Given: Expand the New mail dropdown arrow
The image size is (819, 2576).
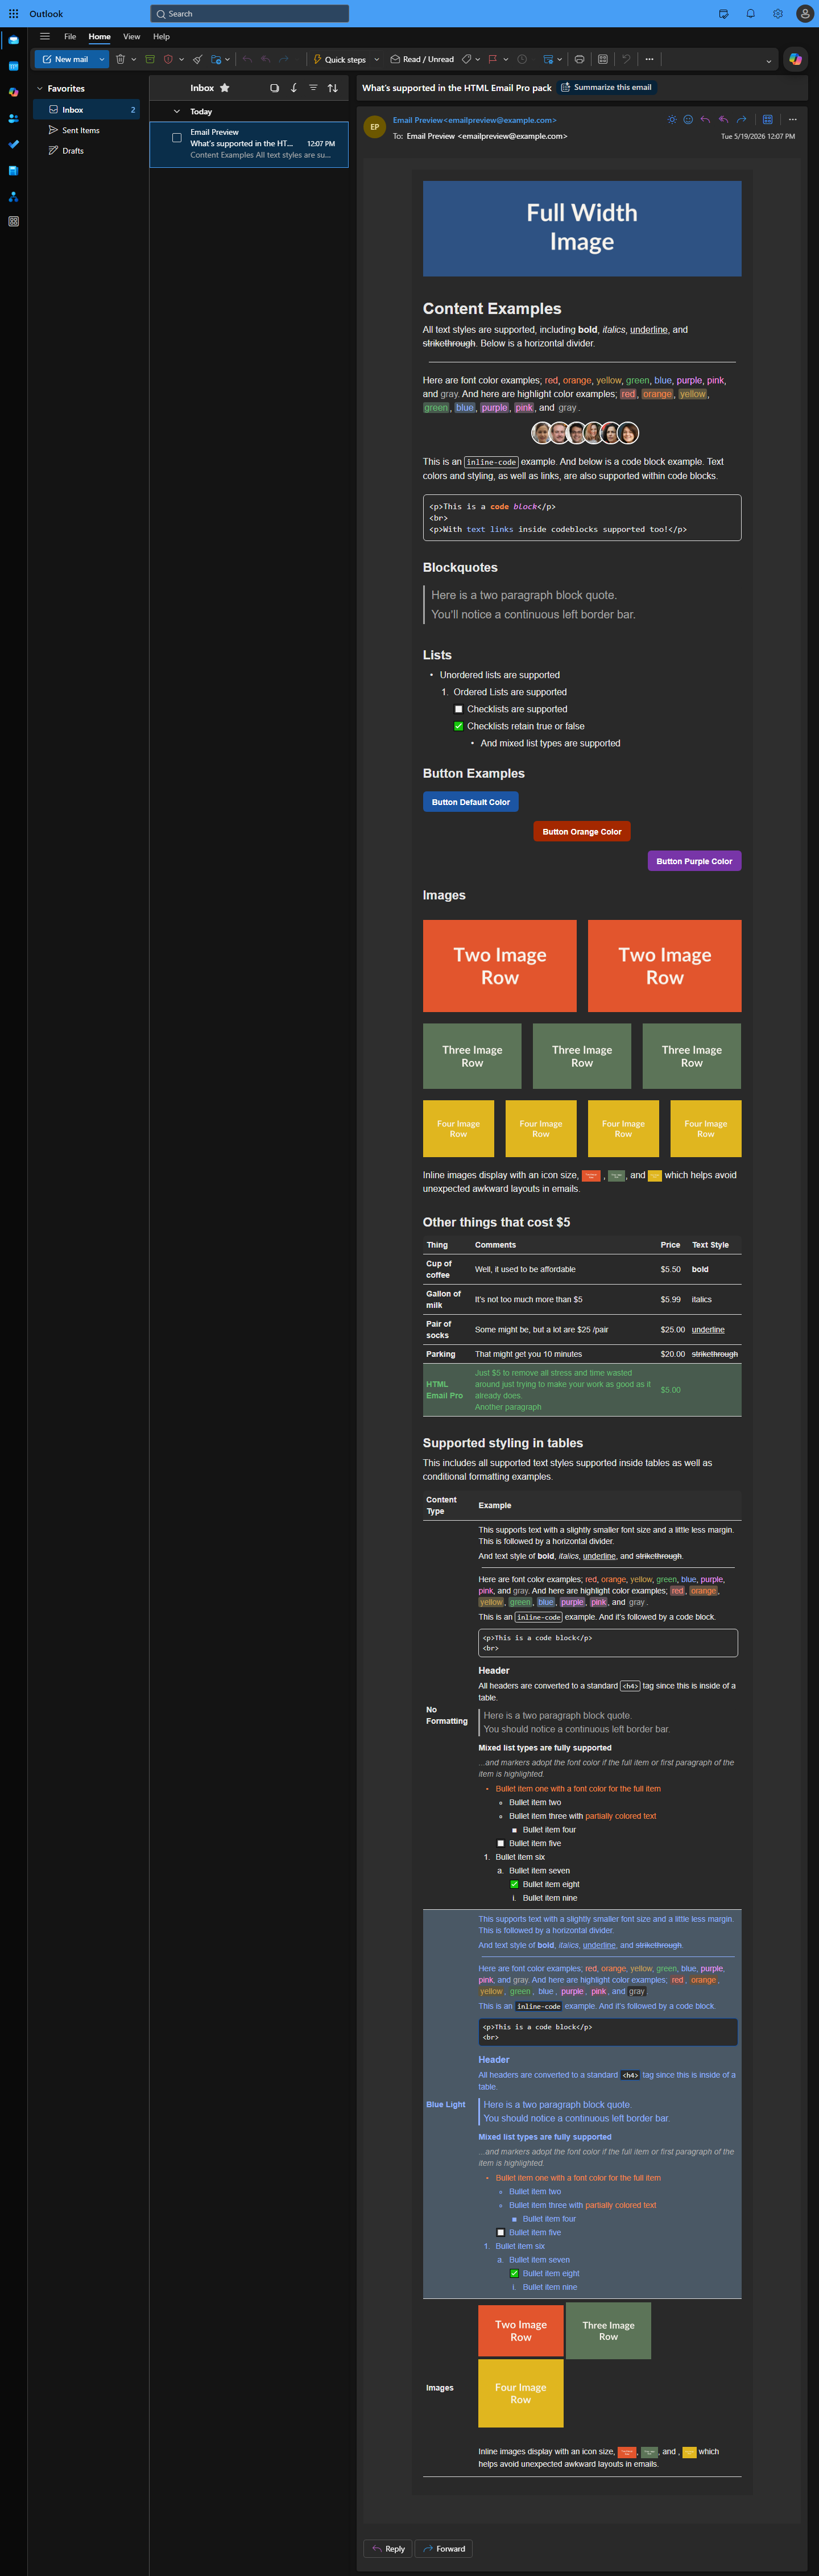Looking at the screenshot, I should tap(101, 59).
